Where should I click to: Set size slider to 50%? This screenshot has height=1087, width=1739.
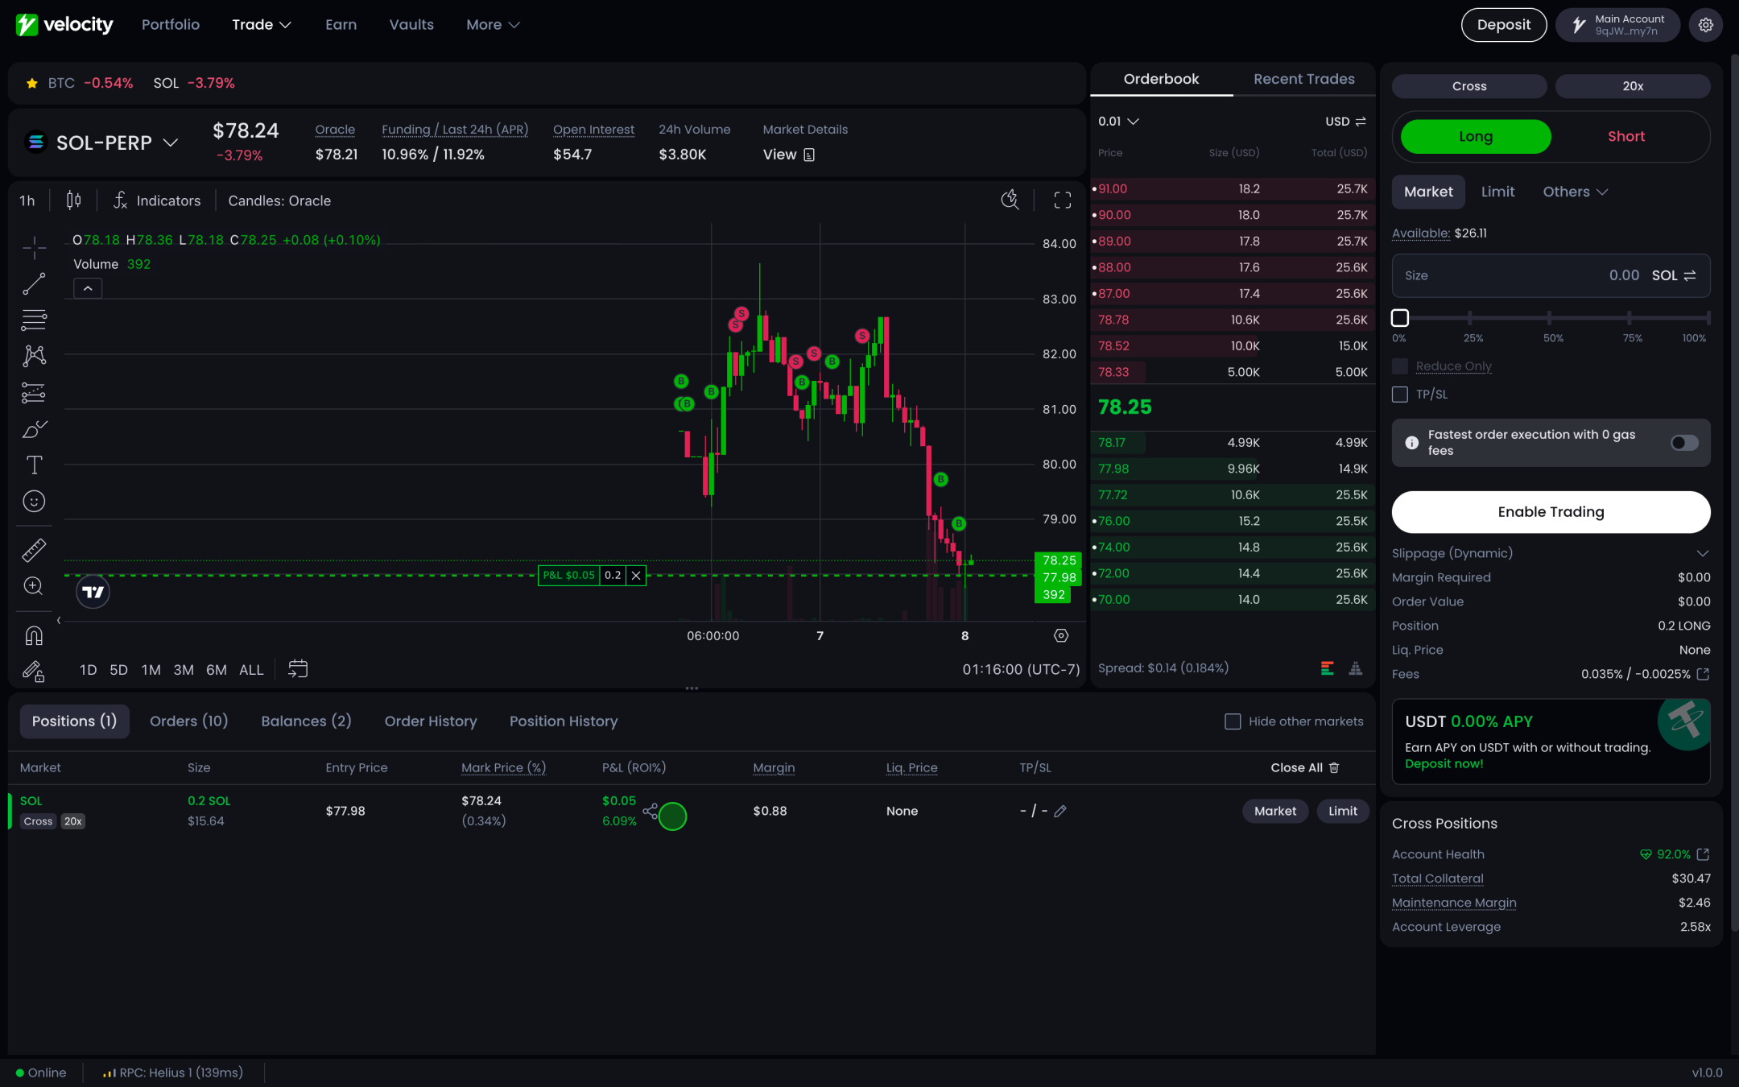[x=1550, y=318]
